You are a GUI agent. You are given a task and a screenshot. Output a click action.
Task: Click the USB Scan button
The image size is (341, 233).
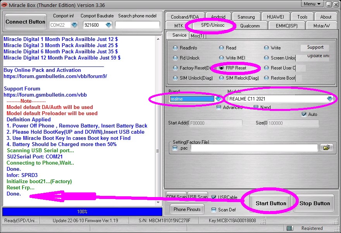coord(198,197)
